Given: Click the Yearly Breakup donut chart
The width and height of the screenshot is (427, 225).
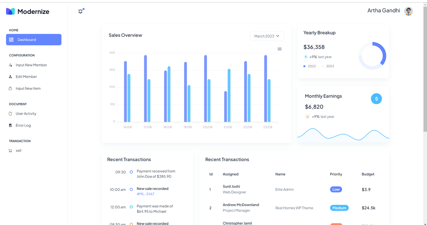Looking at the screenshot, I should pos(372,56).
